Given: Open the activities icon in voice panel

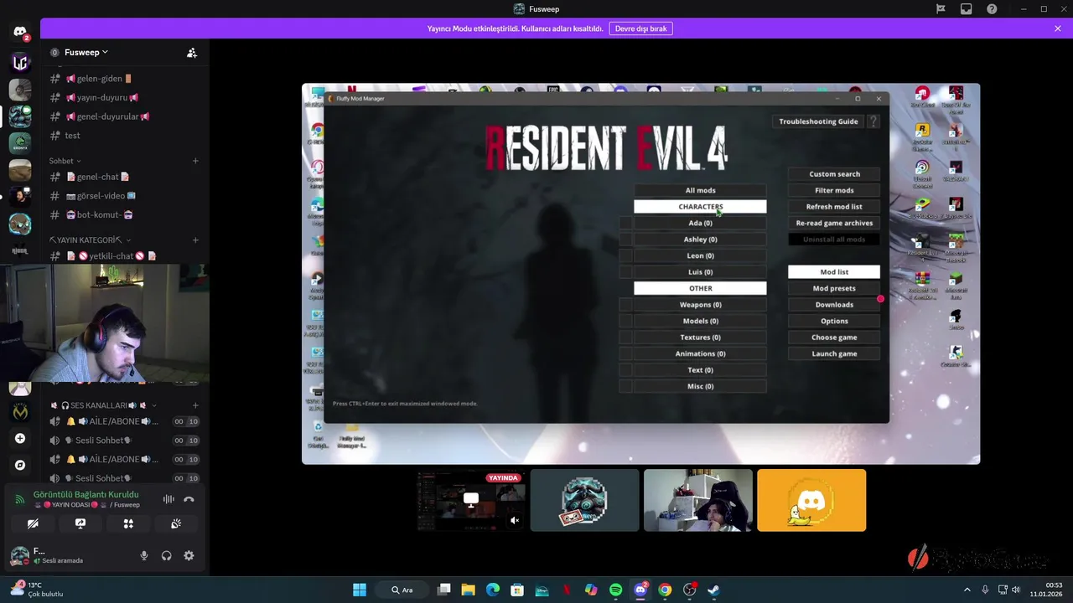Looking at the screenshot, I should (x=128, y=523).
